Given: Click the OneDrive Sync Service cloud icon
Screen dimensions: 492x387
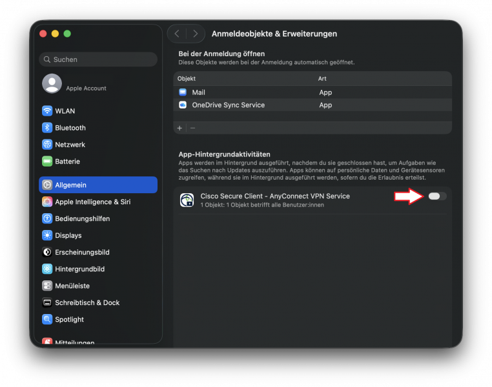Looking at the screenshot, I should [x=183, y=105].
